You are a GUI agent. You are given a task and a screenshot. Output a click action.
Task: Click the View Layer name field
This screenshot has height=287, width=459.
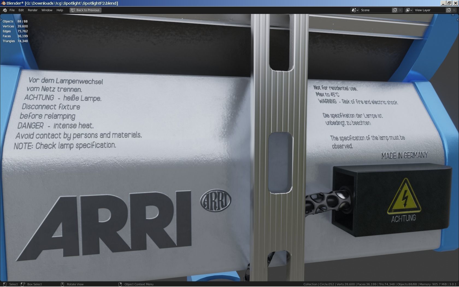(x=429, y=10)
